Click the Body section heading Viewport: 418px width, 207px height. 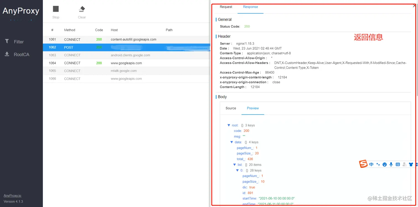click(x=222, y=97)
